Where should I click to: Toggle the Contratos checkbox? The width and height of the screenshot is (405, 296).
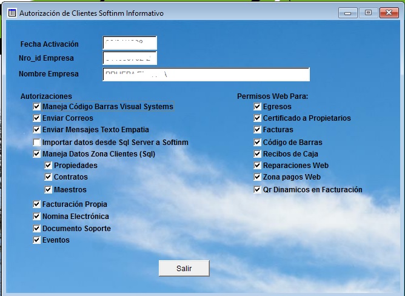click(x=49, y=177)
